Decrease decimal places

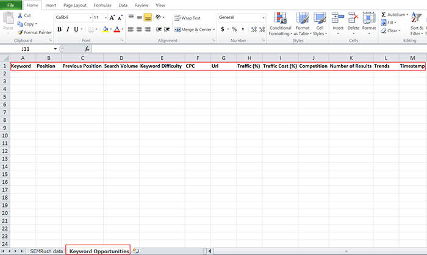pyautogui.click(x=262, y=29)
